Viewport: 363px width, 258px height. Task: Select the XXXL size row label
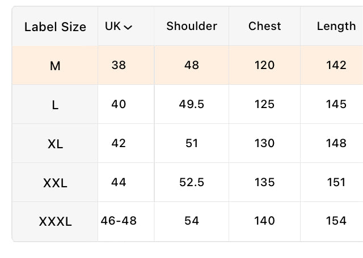(55, 221)
